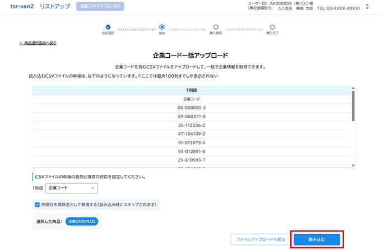The width and height of the screenshot is (381, 250).
Task: Click the 購入完了 step circle
Action: 272,26
